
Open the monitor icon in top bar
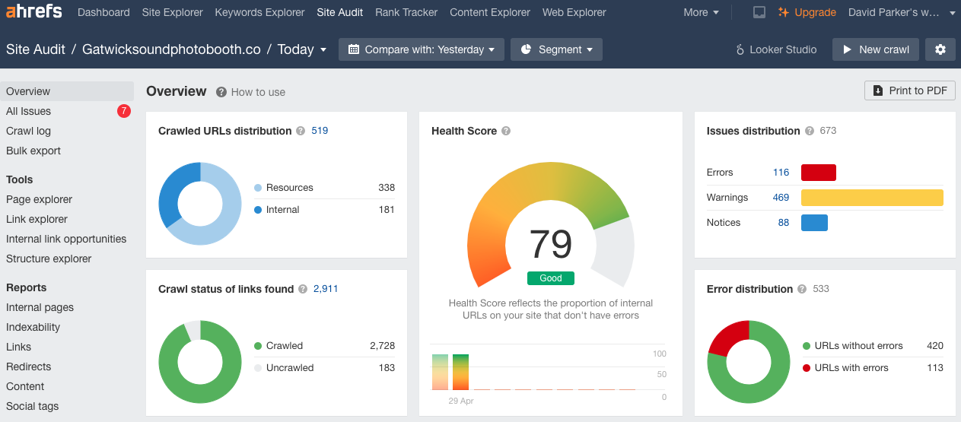coord(759,12)
